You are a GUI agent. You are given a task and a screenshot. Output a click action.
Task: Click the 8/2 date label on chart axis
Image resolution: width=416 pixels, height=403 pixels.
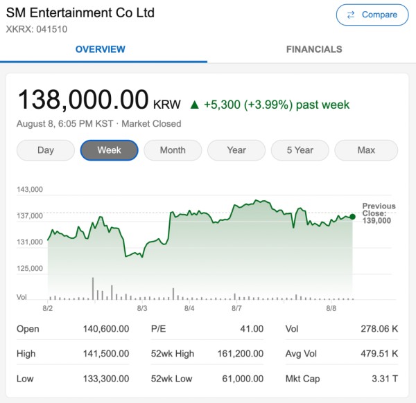[48, 308]
